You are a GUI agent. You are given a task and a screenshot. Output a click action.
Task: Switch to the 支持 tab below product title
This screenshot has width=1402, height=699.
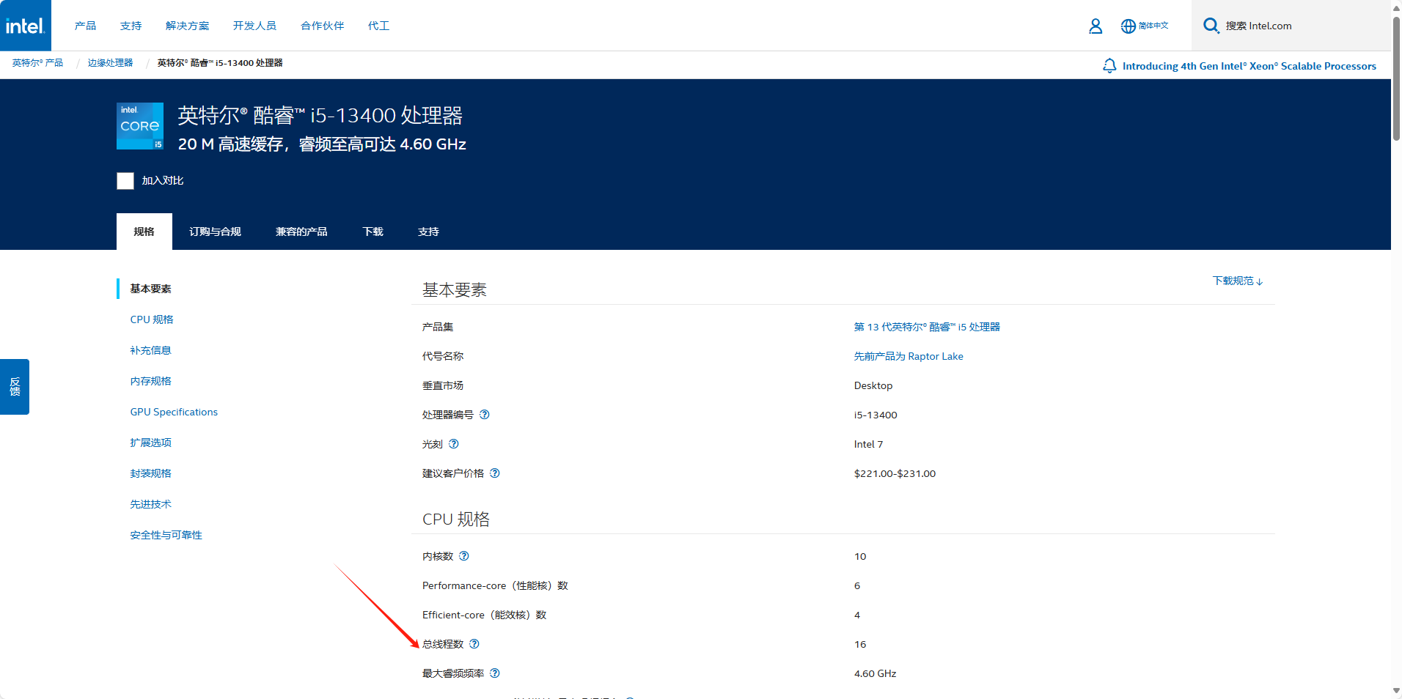pos(429,232)
